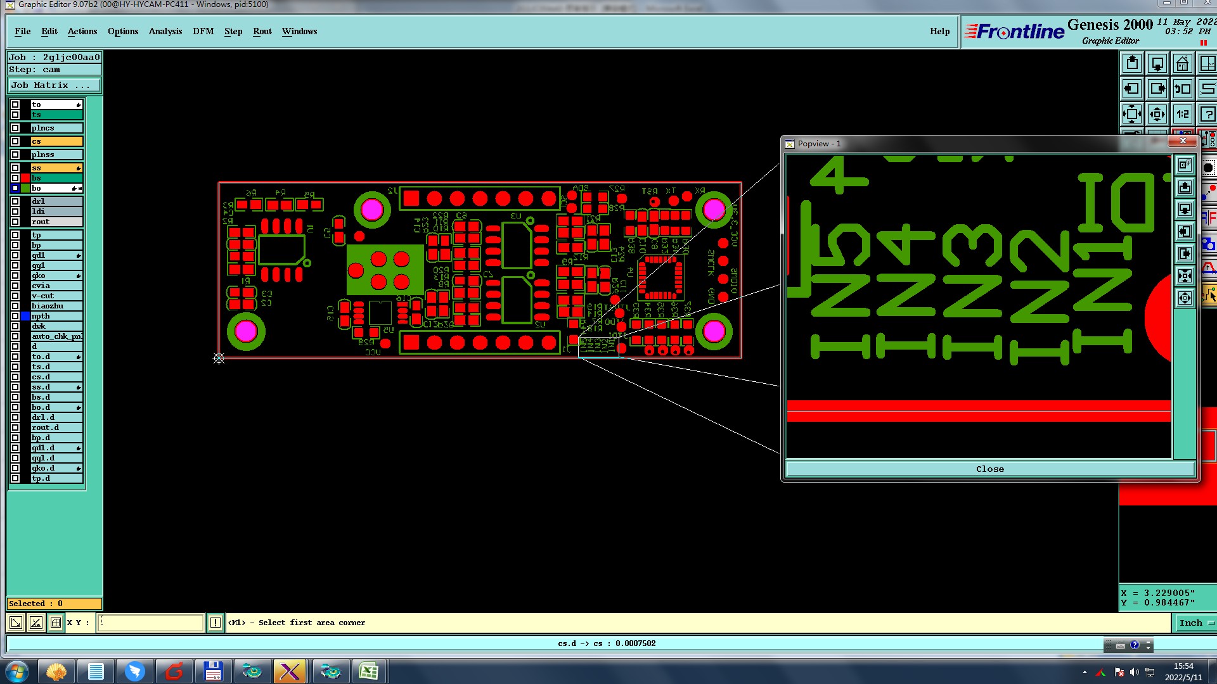Click the 1:2 zoom scale icon
1217x684 pixels.
(1182, 114)
